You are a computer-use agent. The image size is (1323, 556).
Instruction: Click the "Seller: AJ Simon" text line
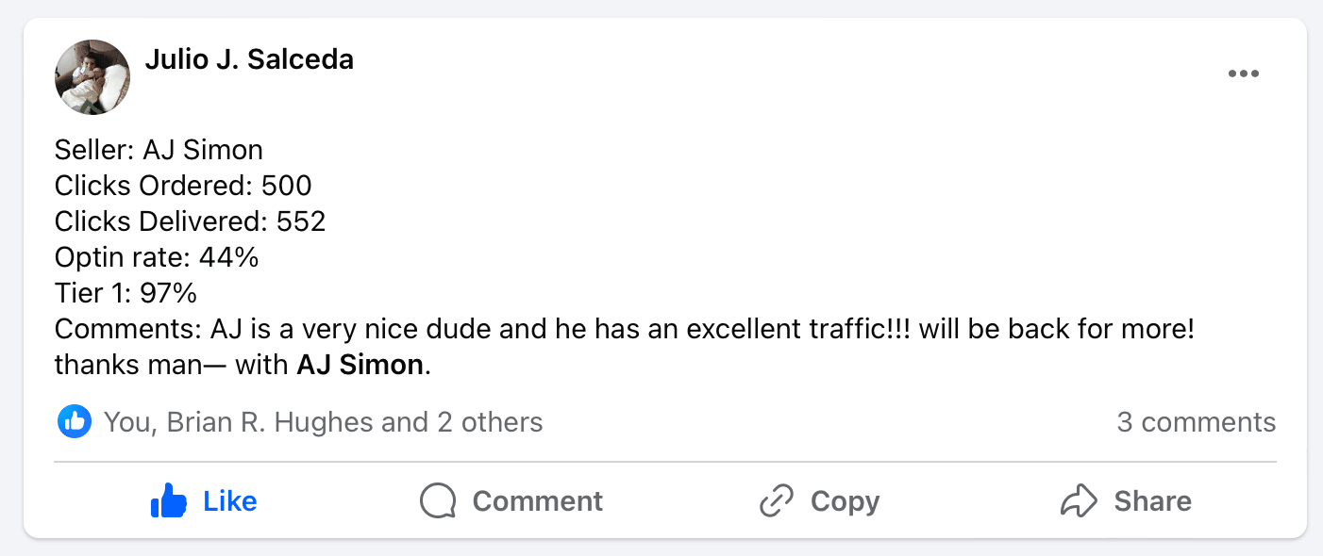tap(159, 150)
